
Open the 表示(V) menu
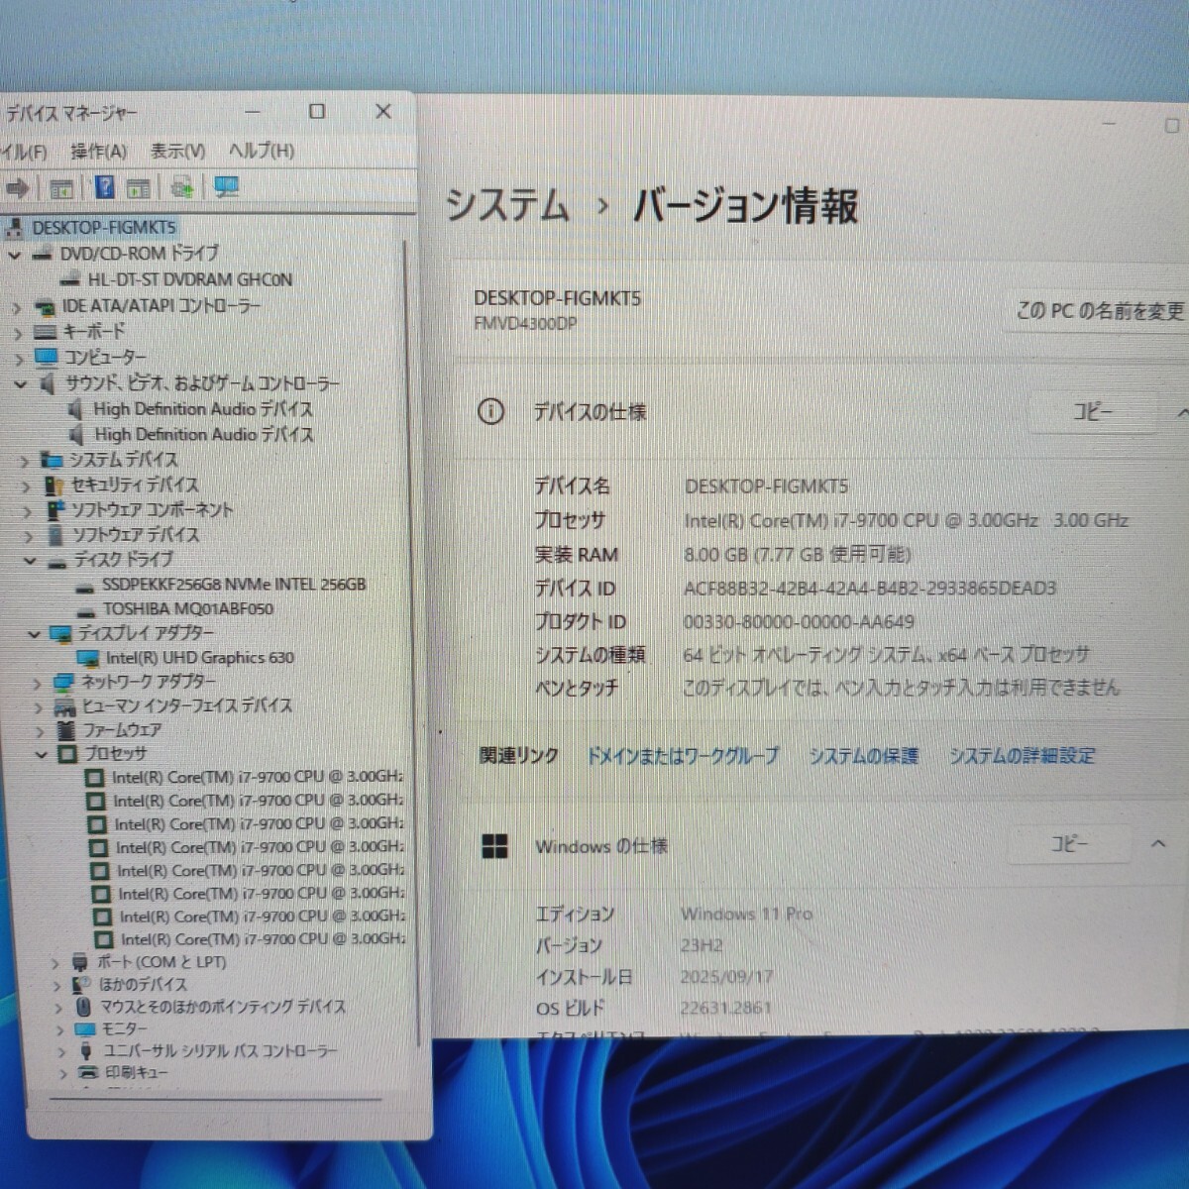pyautogui.click(x=177, y=151)
